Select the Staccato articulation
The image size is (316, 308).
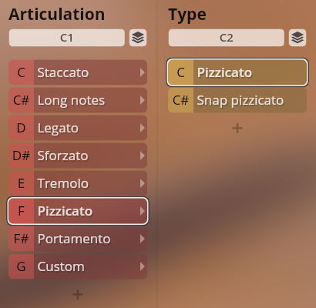click(x=78, y=72)
